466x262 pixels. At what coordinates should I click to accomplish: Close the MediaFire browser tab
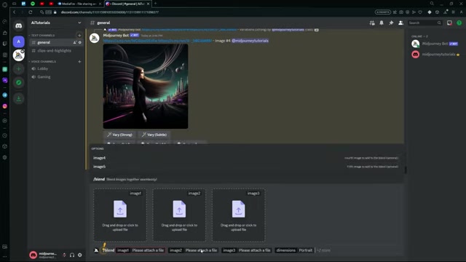tap(100, 4)
